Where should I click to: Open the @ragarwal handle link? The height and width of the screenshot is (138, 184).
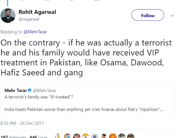(29, 19)
